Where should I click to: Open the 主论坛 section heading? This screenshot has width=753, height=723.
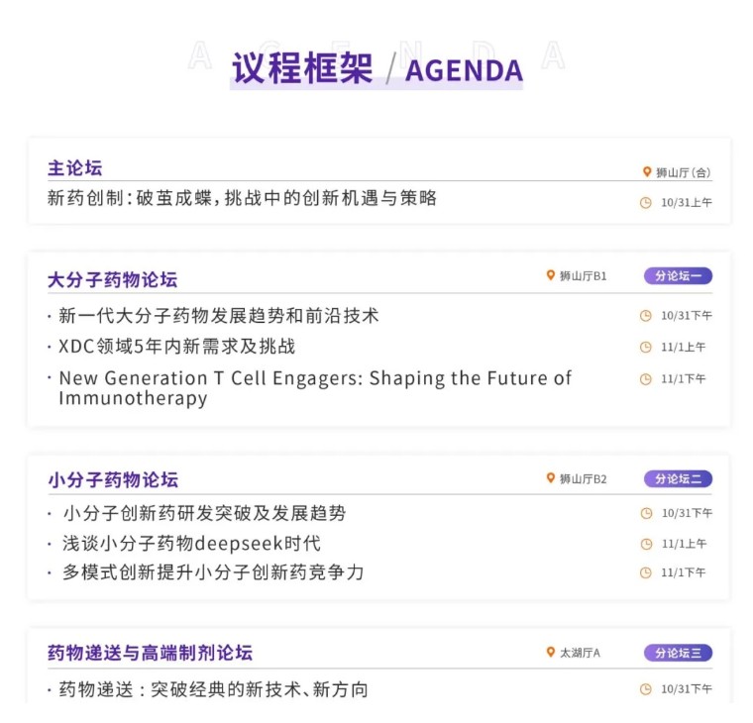coord(75,168)
